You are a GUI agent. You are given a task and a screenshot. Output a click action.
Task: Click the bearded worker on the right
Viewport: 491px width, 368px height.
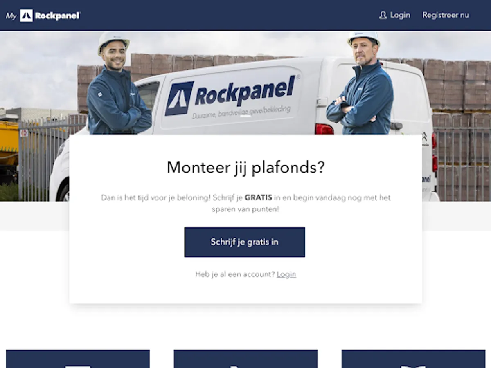(361, 83)
